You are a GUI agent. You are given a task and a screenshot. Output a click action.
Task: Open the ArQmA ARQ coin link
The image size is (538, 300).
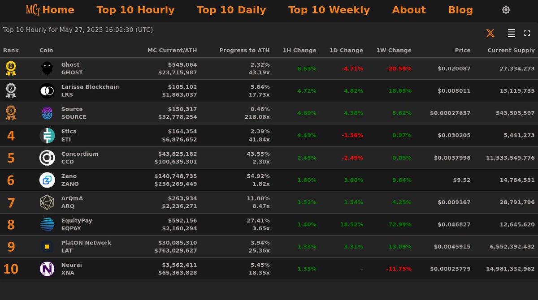tap(72, 202)
